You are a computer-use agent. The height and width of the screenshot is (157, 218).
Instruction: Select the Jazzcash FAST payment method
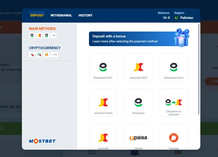[138, 67]
